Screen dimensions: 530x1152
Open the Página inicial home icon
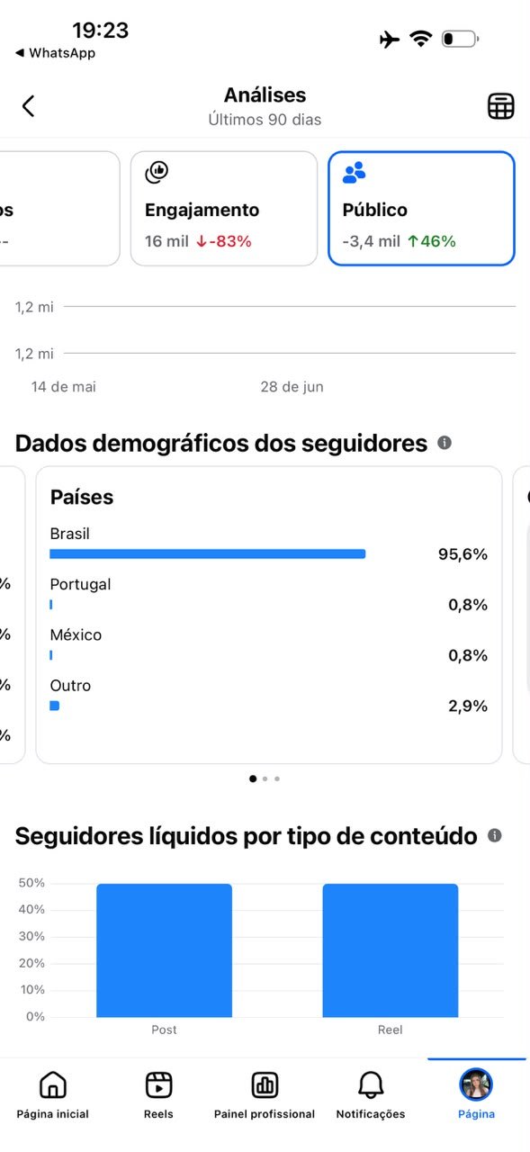(53, 1085)
